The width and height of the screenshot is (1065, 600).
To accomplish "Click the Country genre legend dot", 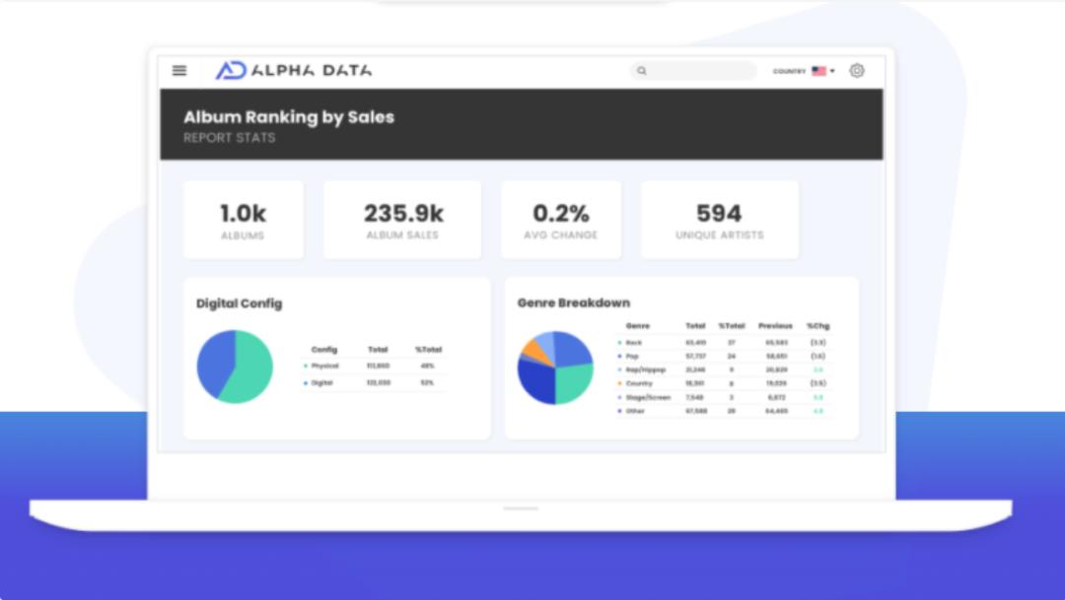I will pos(619,383).
